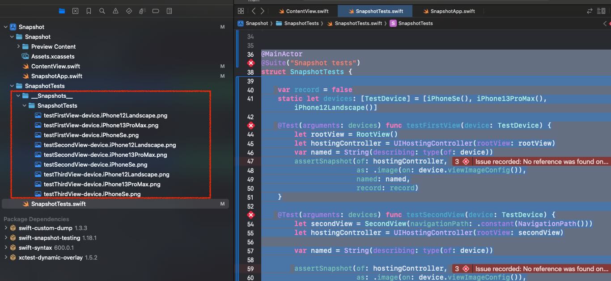Click SnapshotTests.swift in the jump bar
Viewport: 611px width, 281px height.
coord(355,23)
